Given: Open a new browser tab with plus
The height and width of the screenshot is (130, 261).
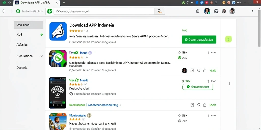Looking at the screenshot, I should tap(64, 3).
